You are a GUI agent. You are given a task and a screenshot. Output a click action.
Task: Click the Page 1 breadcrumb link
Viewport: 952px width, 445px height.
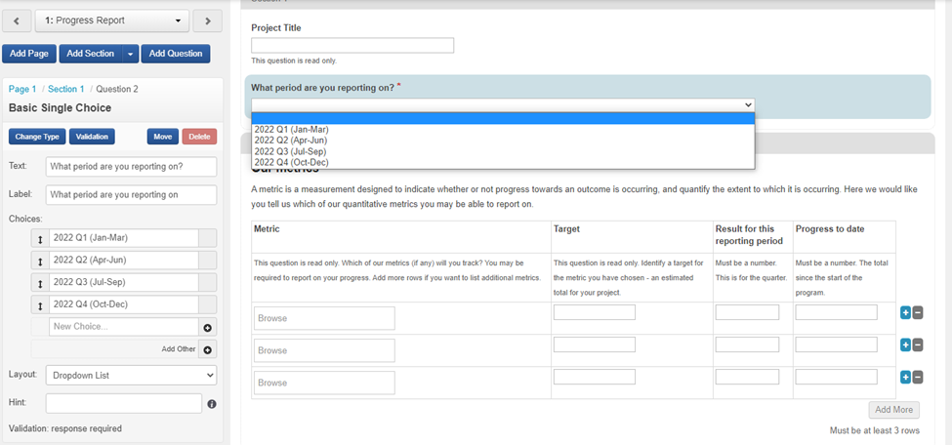(22, 89)
